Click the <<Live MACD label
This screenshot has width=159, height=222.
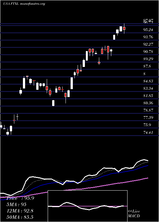tap(134, 213)
